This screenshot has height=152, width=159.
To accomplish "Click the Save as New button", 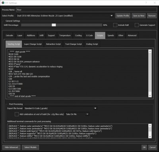I will coord(139,15).
